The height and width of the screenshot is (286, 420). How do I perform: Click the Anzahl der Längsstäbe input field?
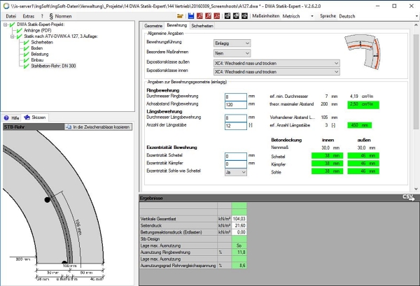click(x=235, y=126)
